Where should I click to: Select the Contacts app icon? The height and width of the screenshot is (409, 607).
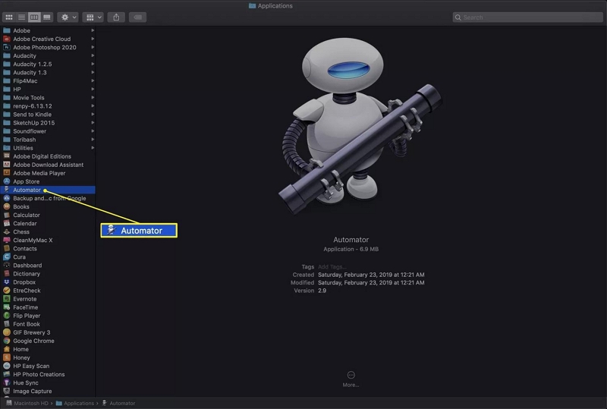point(7,248)
